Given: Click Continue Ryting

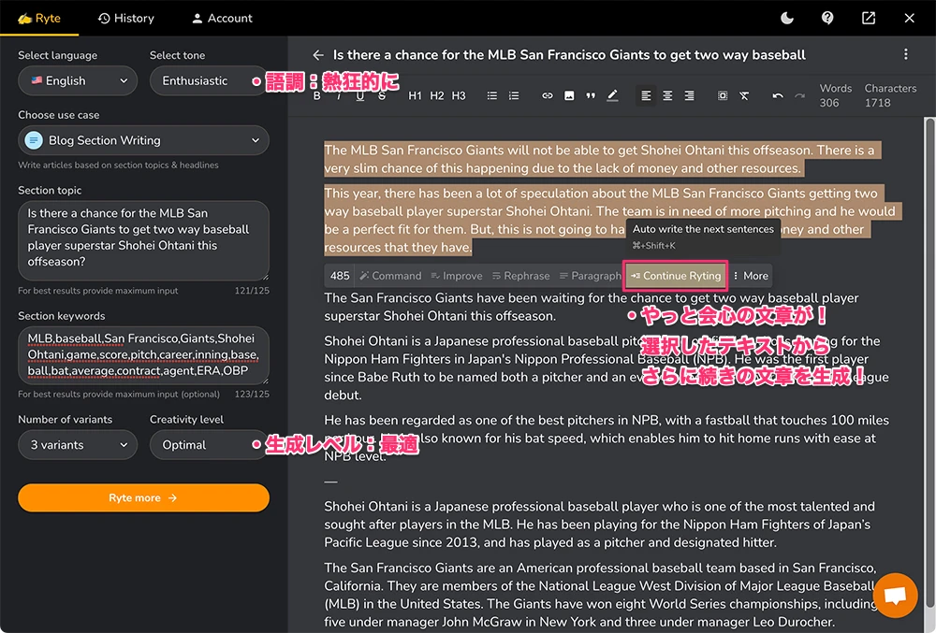Looking at the screenshot, I should 675,276.
